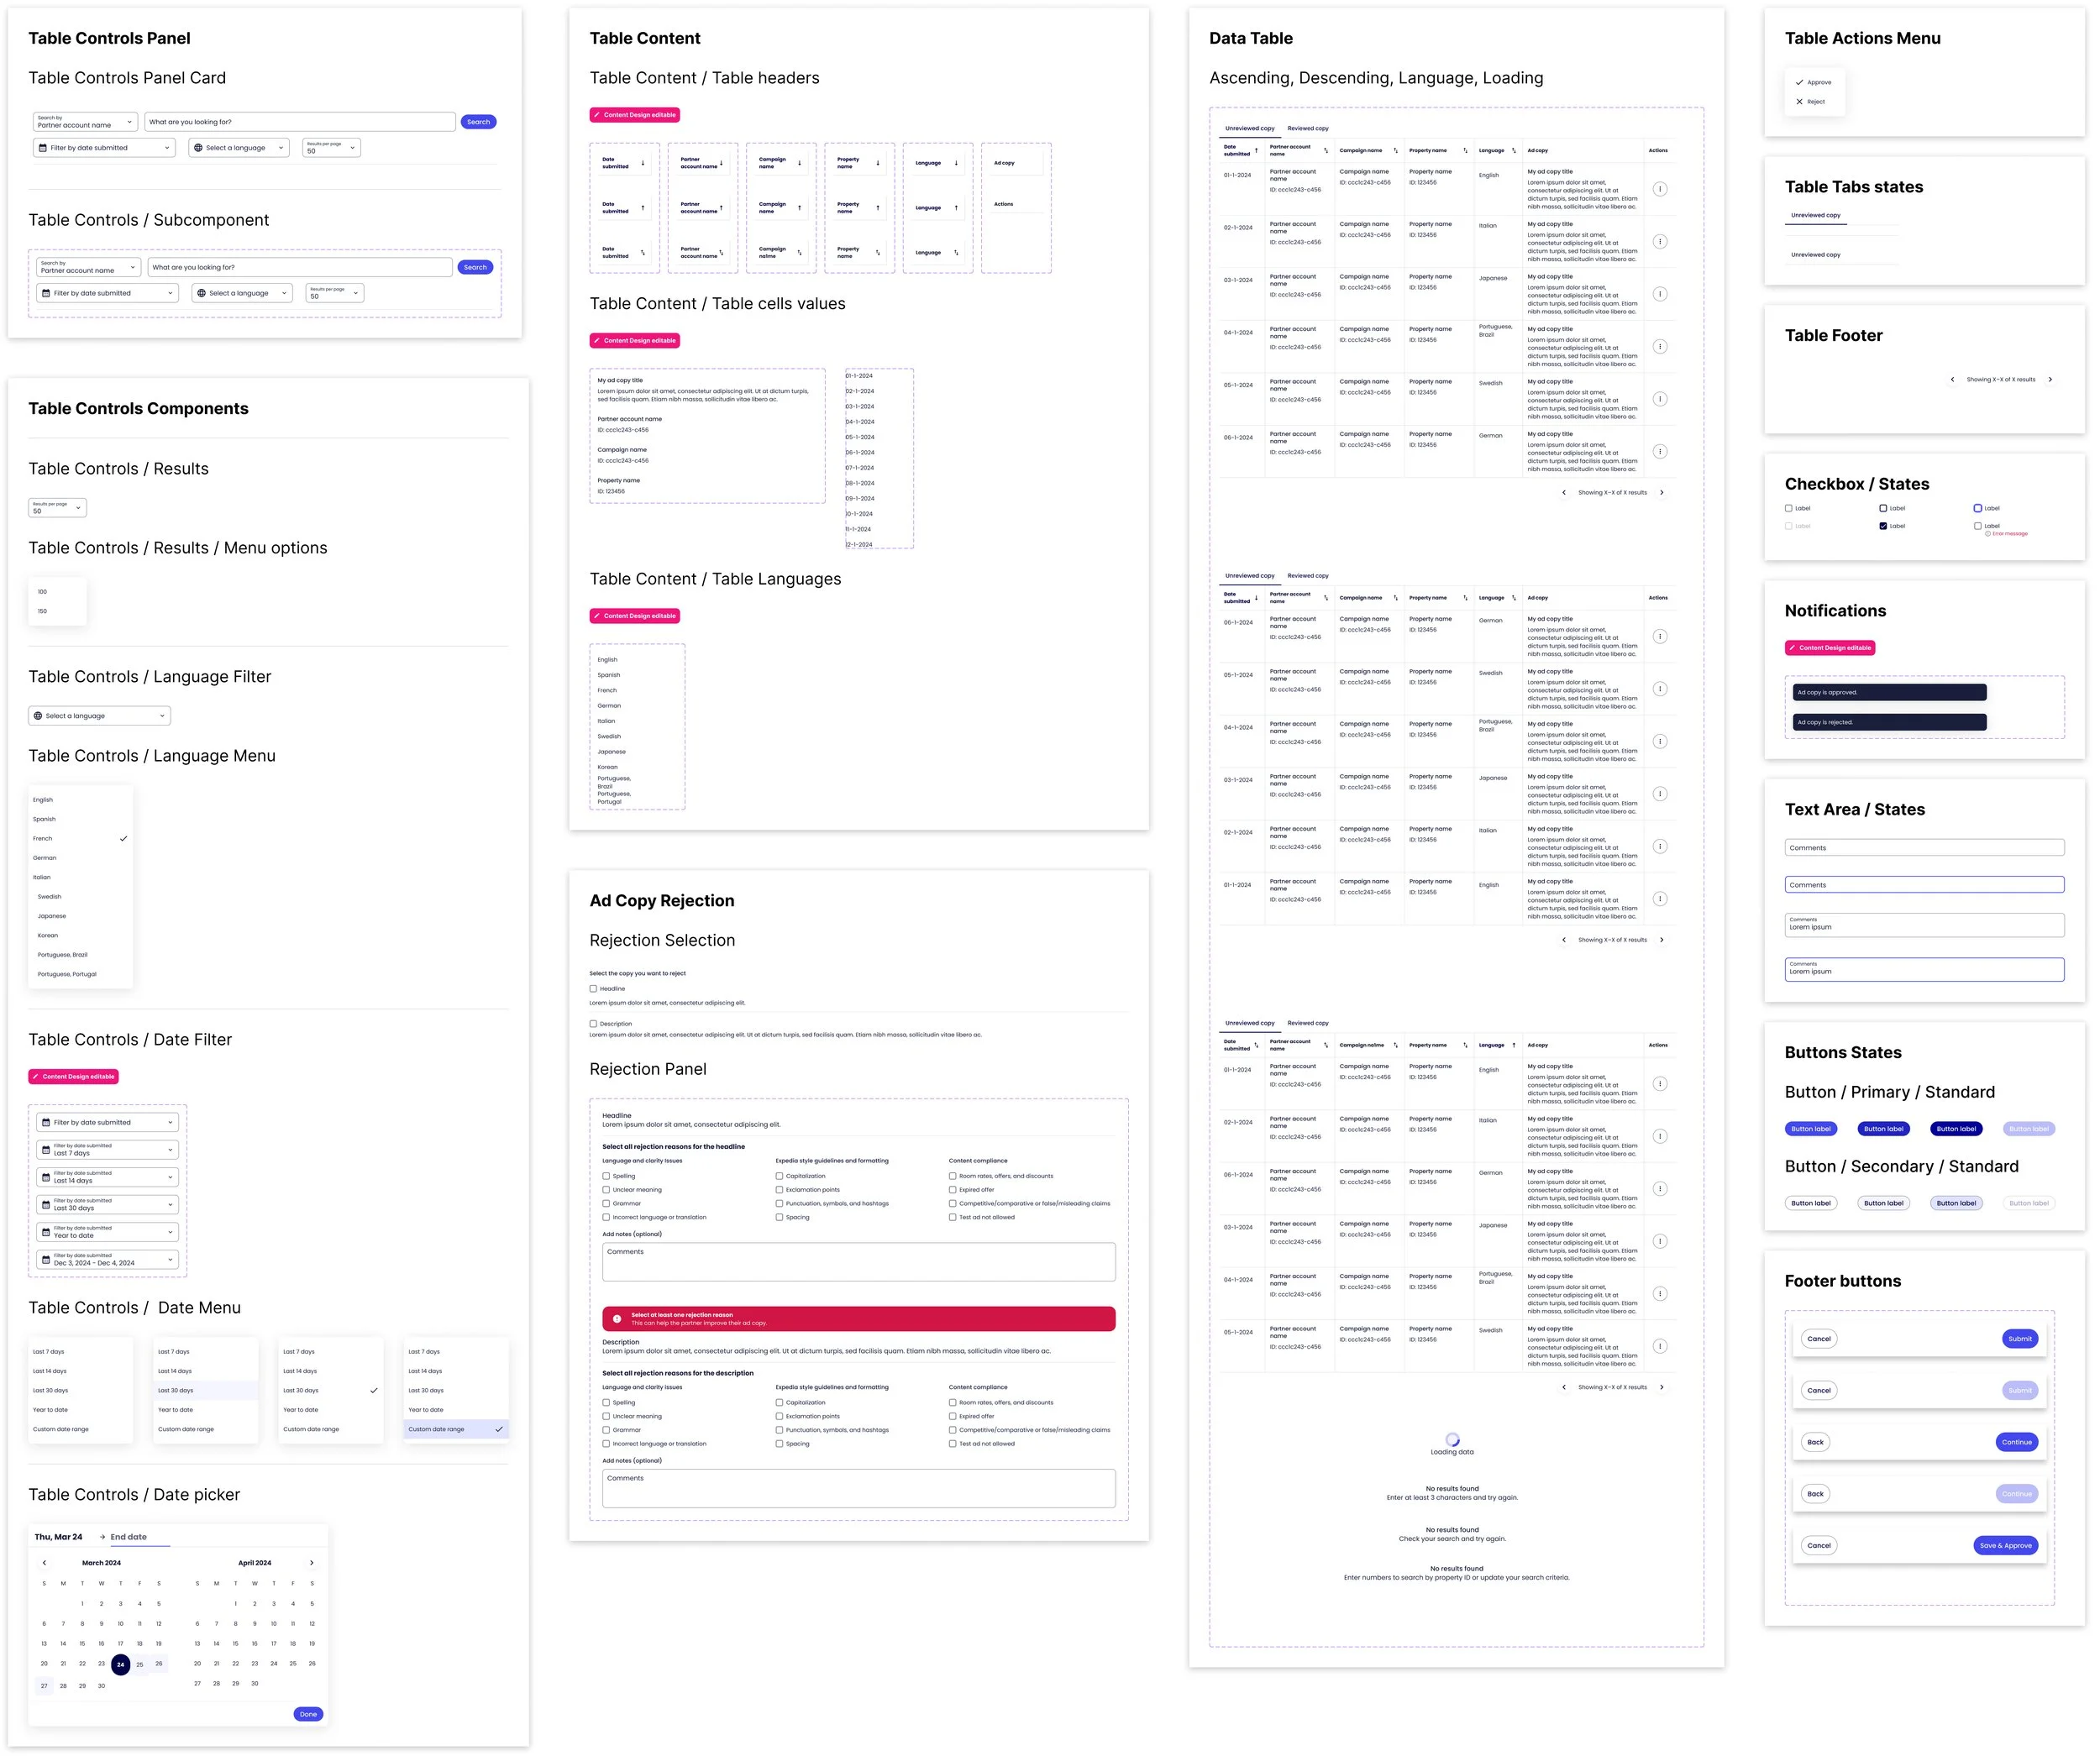Image resolution: width=2100 pixels, height=1756 pixels.
Task: Open Search by dropdown in Table Controls Panel Card
Action: [x=85, y=122]
